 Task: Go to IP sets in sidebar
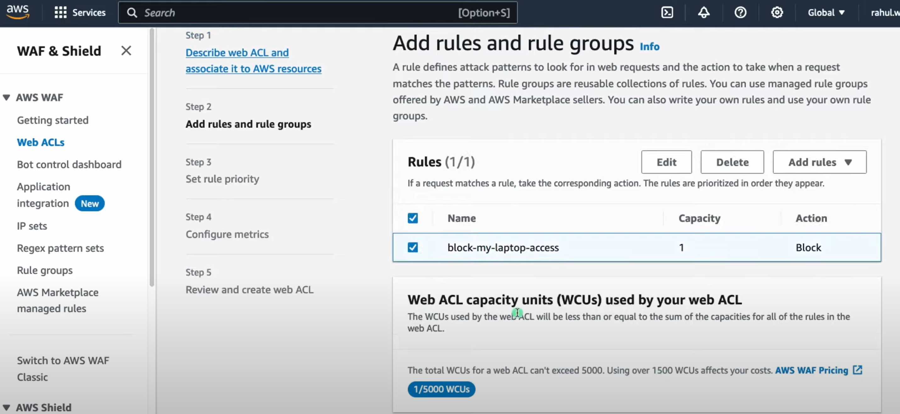point(32,226)
